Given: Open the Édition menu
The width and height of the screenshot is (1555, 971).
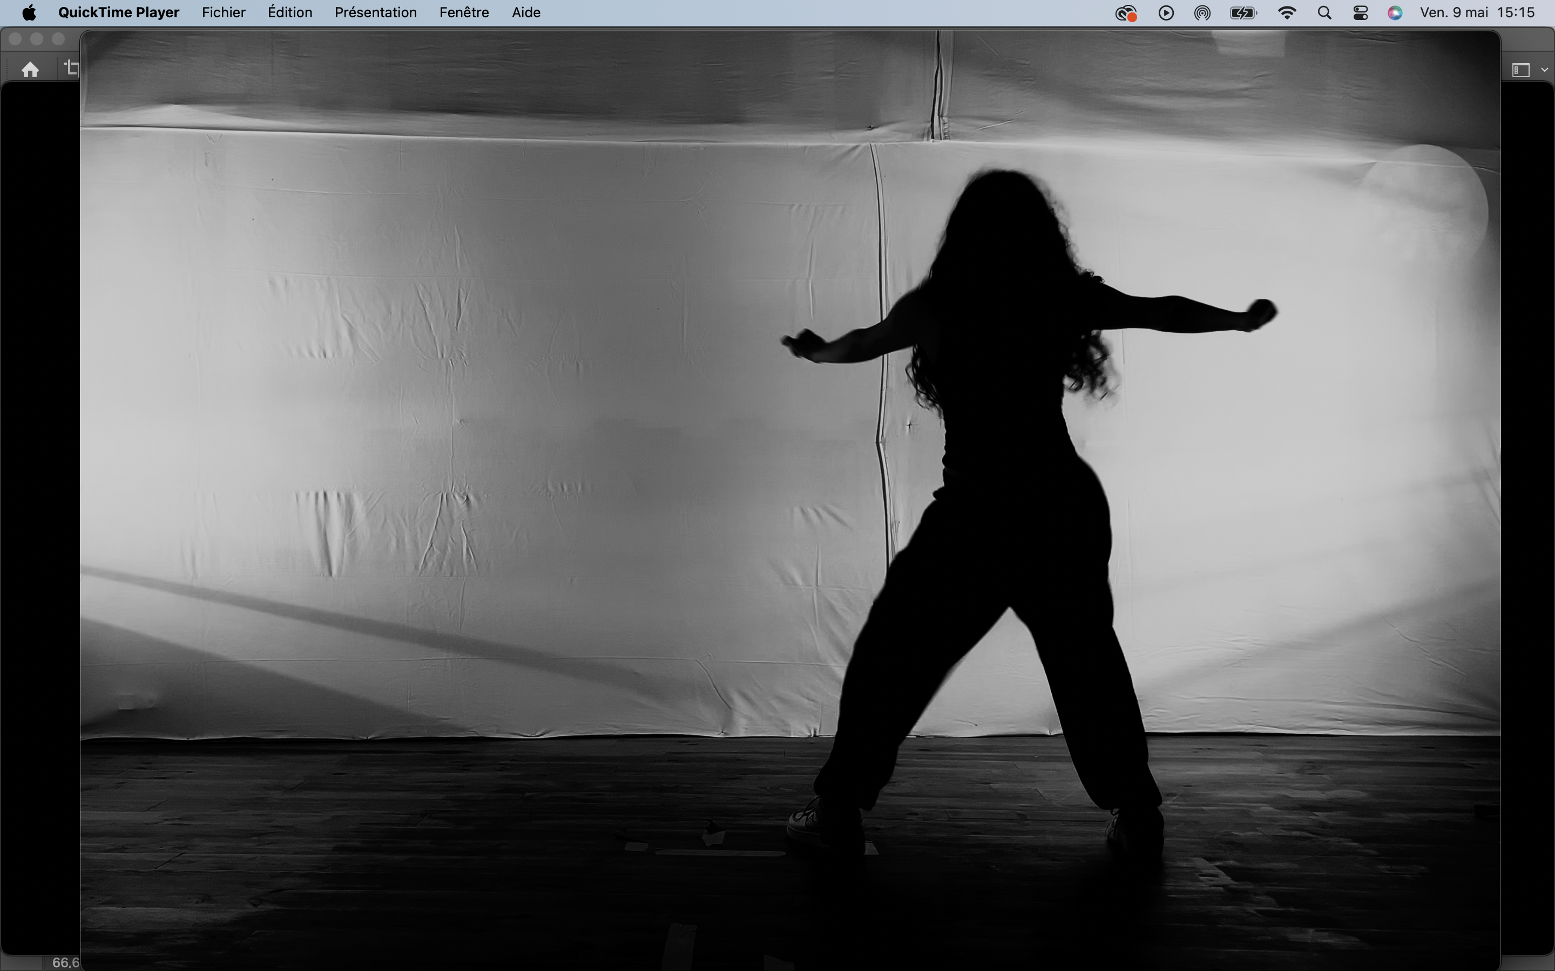Looking at the screenshot, I should [x=290, y=13].
